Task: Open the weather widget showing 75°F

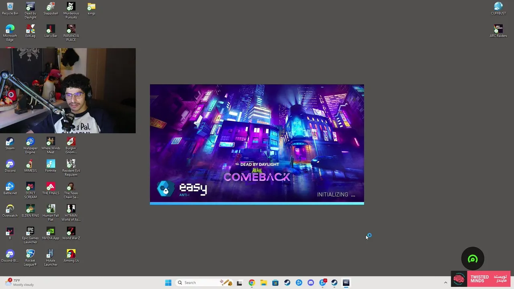Action: [x=20, y=283]
